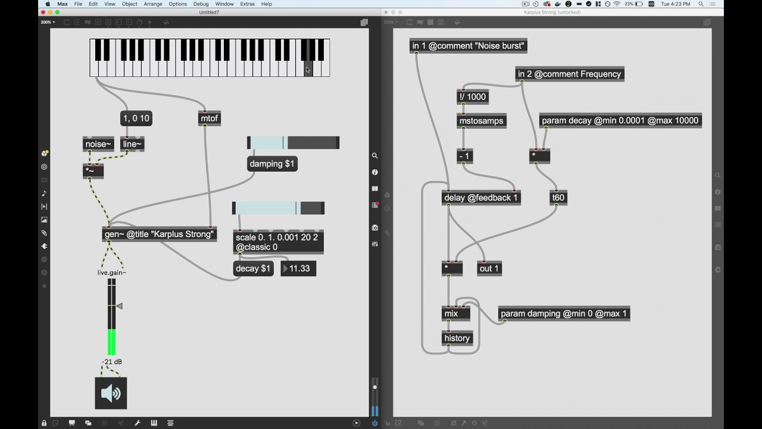Viewport: 762px width, 429px height.
Task: Open the Video/sequence browser sidebar icon
Action: click(x=44, y=206)
